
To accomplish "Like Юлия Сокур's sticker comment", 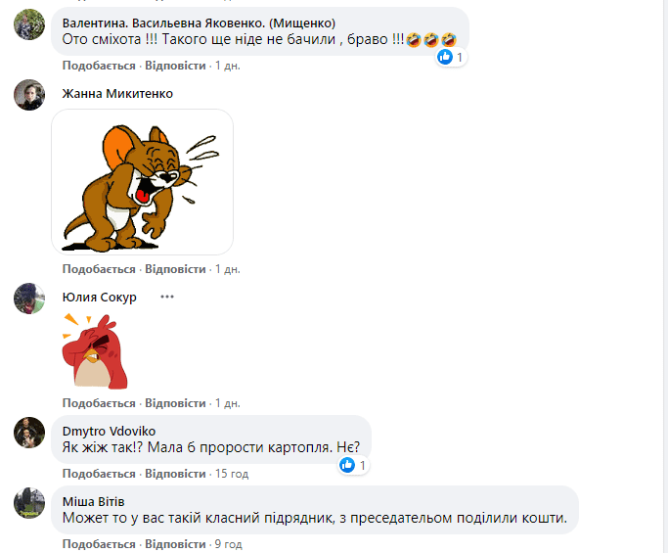I will [x=99, y=403].
